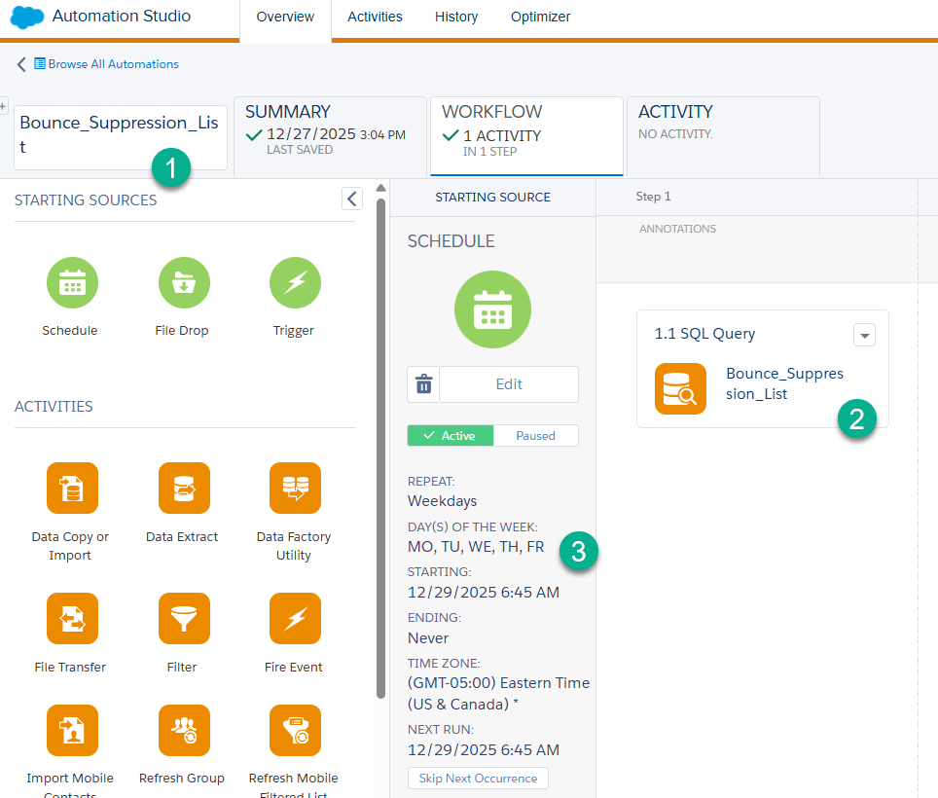Choose the Trigger starting source icon
The image size is (938, 798).
tap(295, 283)
